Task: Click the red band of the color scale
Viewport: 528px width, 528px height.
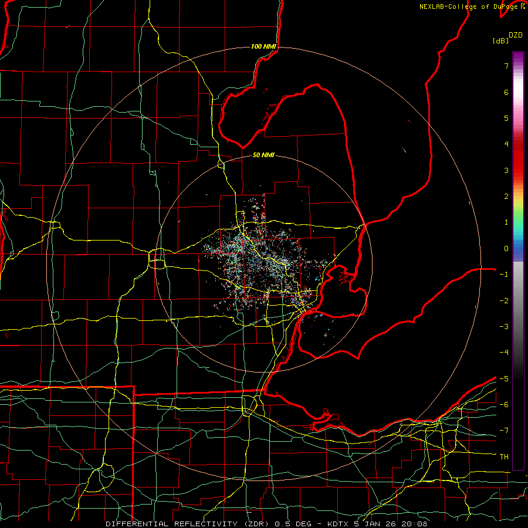Action: (x=518, y=158)
